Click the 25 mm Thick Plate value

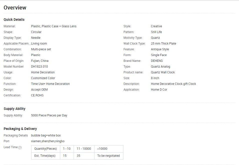pyautogui.click(x=164, y=44)
